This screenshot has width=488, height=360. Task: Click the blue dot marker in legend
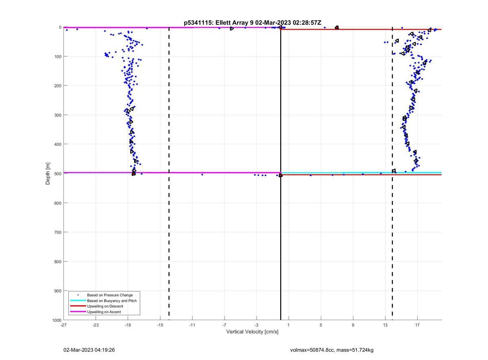tap(78, 295)
